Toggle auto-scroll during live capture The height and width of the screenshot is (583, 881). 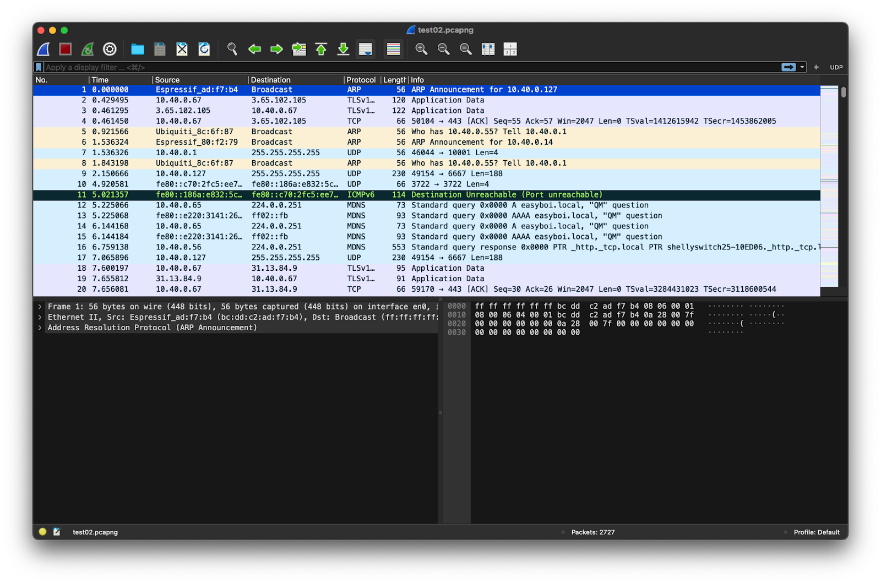point(366,50)
